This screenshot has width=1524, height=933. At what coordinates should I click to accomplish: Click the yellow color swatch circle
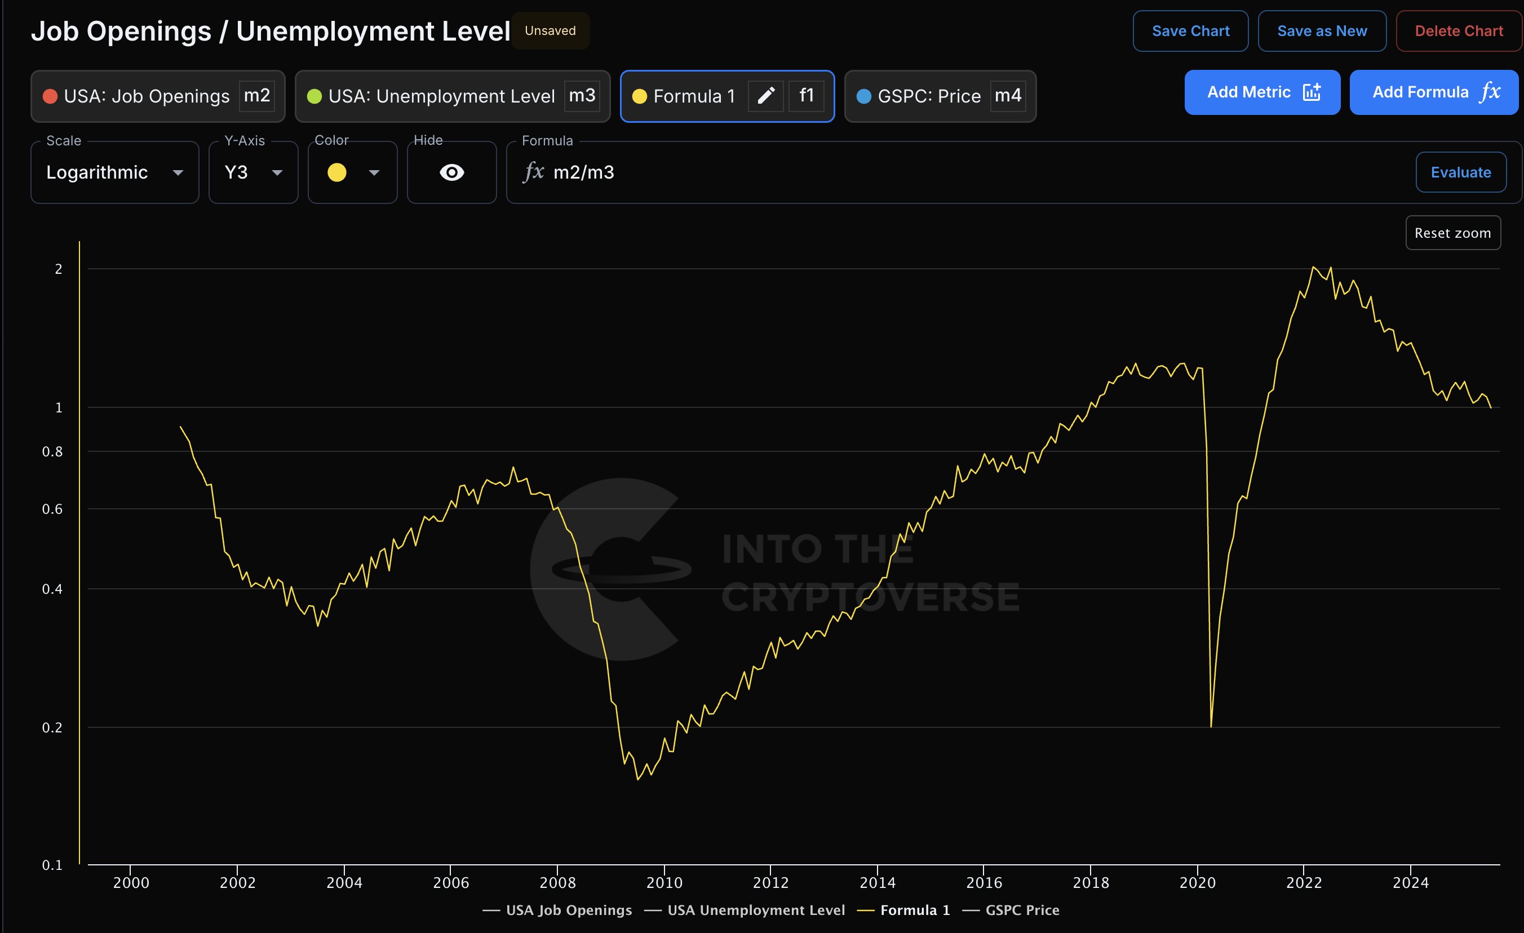[x=336, y=172]
